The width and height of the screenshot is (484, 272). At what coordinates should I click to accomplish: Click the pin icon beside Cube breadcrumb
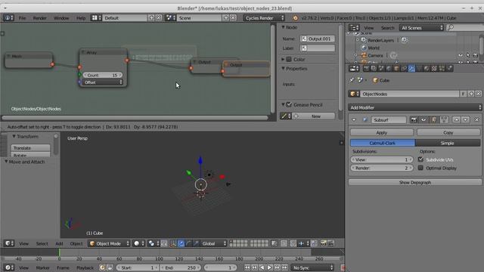click(x=352, y=80)
